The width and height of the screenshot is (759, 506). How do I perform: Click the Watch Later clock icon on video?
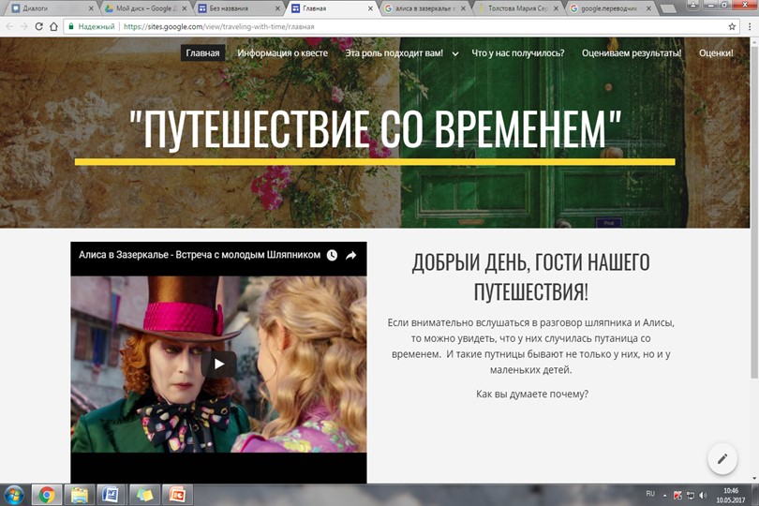pos(332,255)
